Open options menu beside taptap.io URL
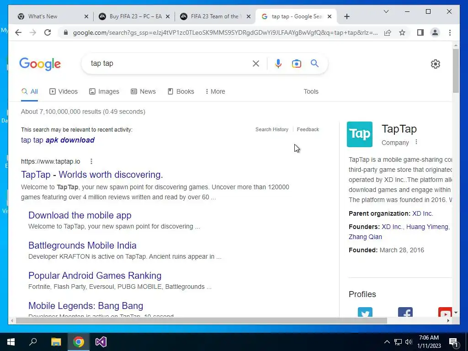The width and height of the screenshot is (468, 351). coord(91,161)
